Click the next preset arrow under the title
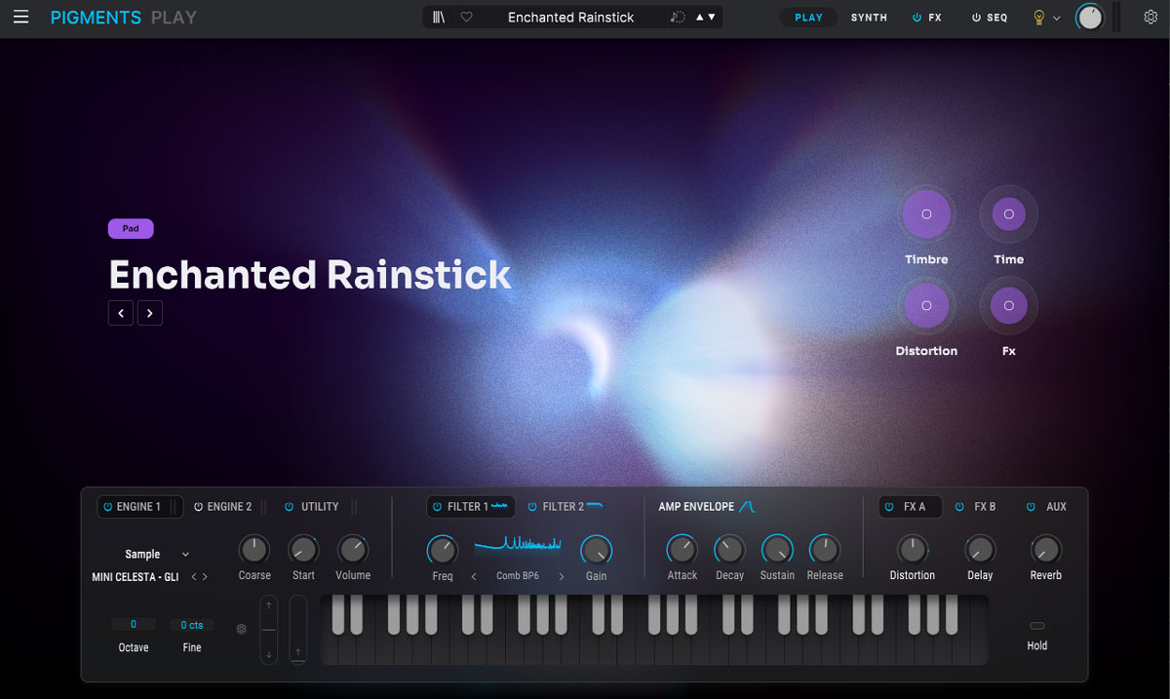Viewport: 1170px width, 699px height. [150, 313]
